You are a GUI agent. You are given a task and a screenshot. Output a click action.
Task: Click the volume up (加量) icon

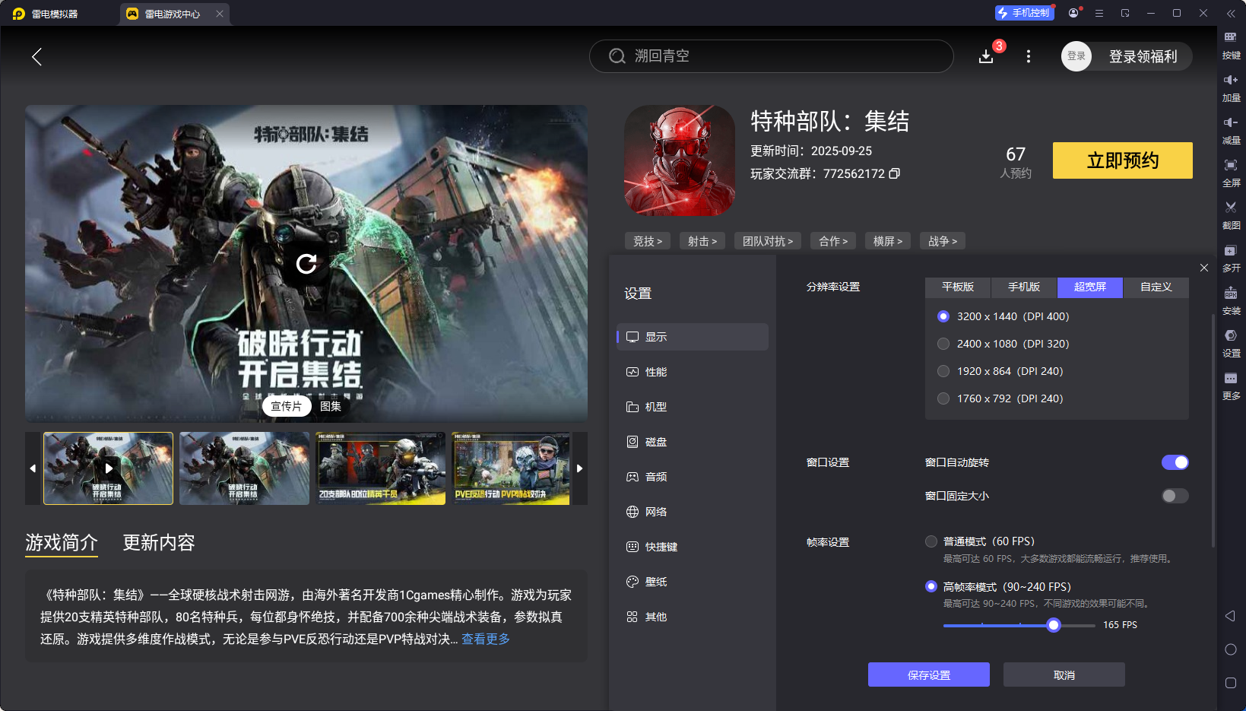click(1232, 79)
